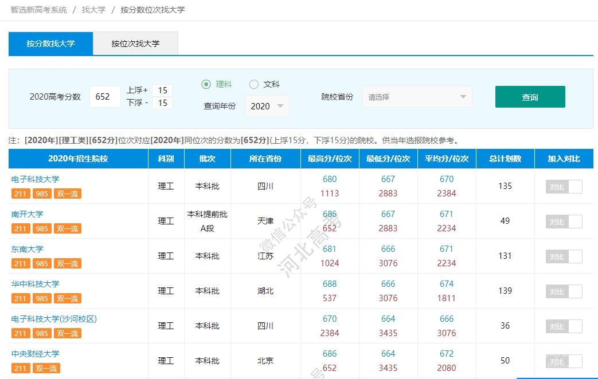This screenshot has height=379, width=598.
Task: Click the 下浮- value field
Action: tap(162, 103)
